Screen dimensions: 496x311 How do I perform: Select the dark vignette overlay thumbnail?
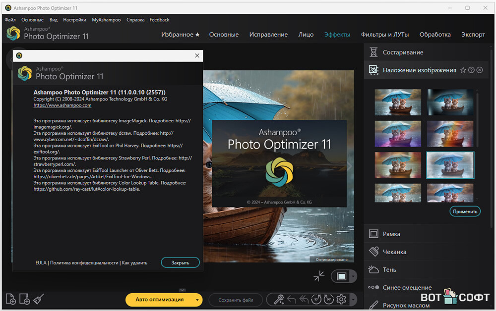450,102
